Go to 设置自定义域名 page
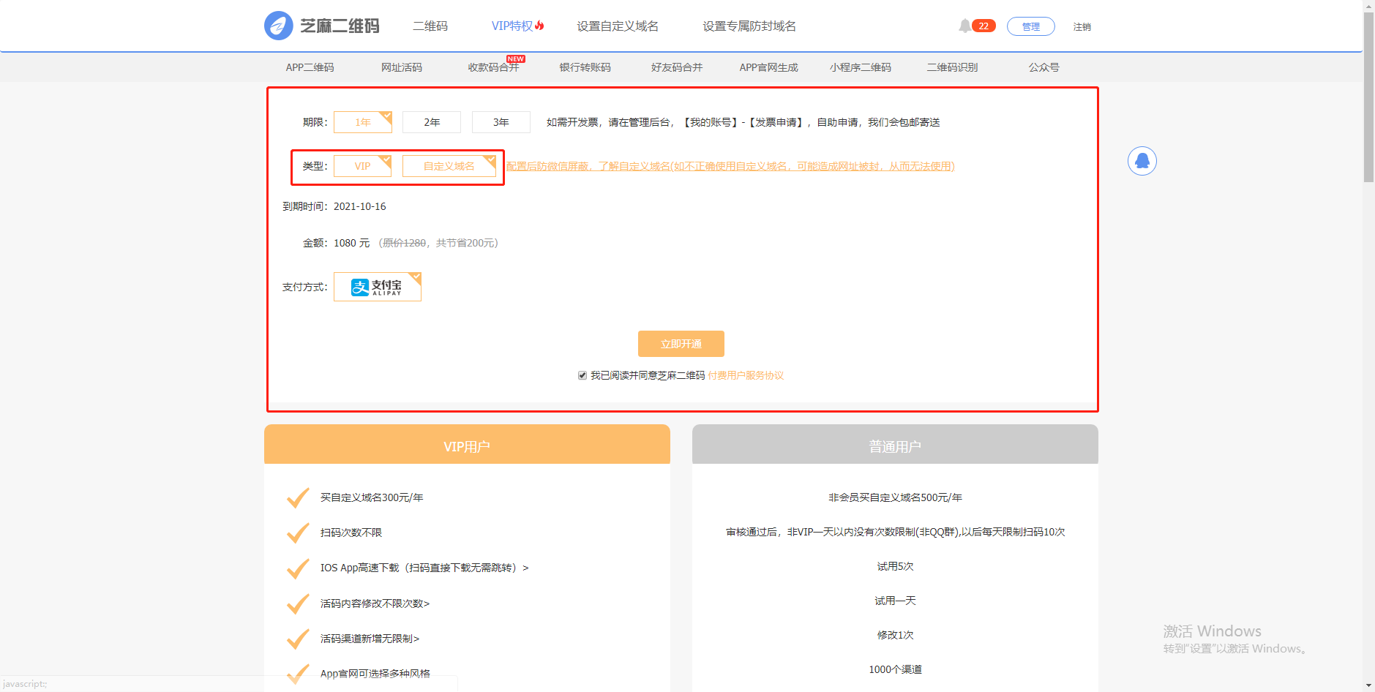Screen dimensions: 1375x692 click(618, 26)
